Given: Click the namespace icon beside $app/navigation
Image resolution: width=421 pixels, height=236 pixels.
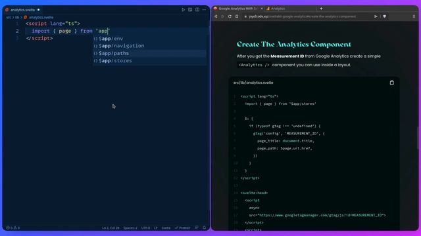Looking at the screenshot, I should [95, 46].
